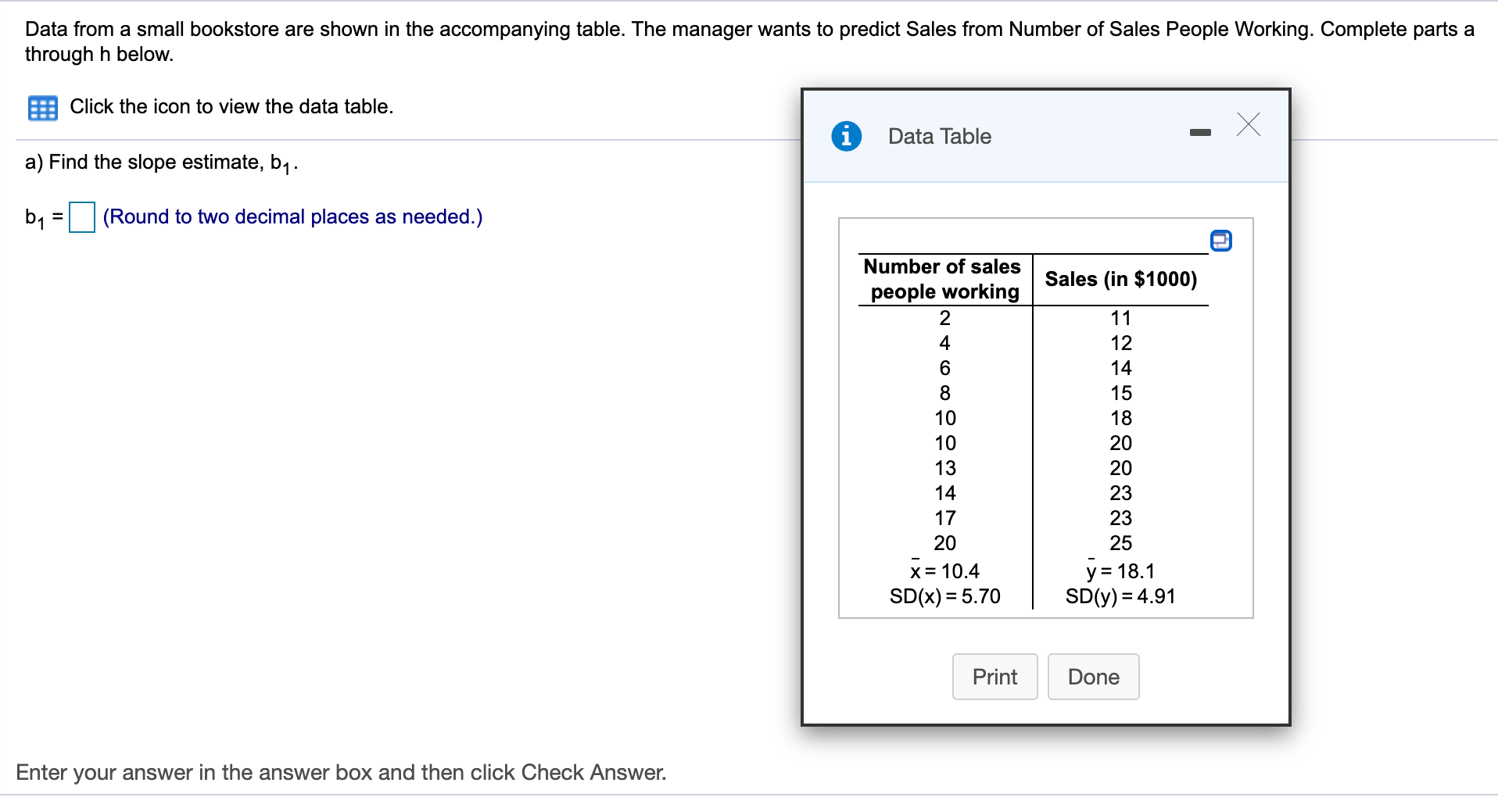1498x797 pixels.
Task: Click the sales people value 6
Action: pyautogui.click(x=944, y=368)
